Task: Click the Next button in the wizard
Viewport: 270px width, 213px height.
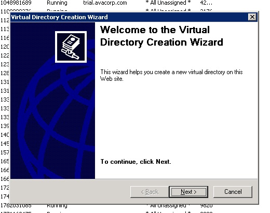Action: [x=188, y=192]
